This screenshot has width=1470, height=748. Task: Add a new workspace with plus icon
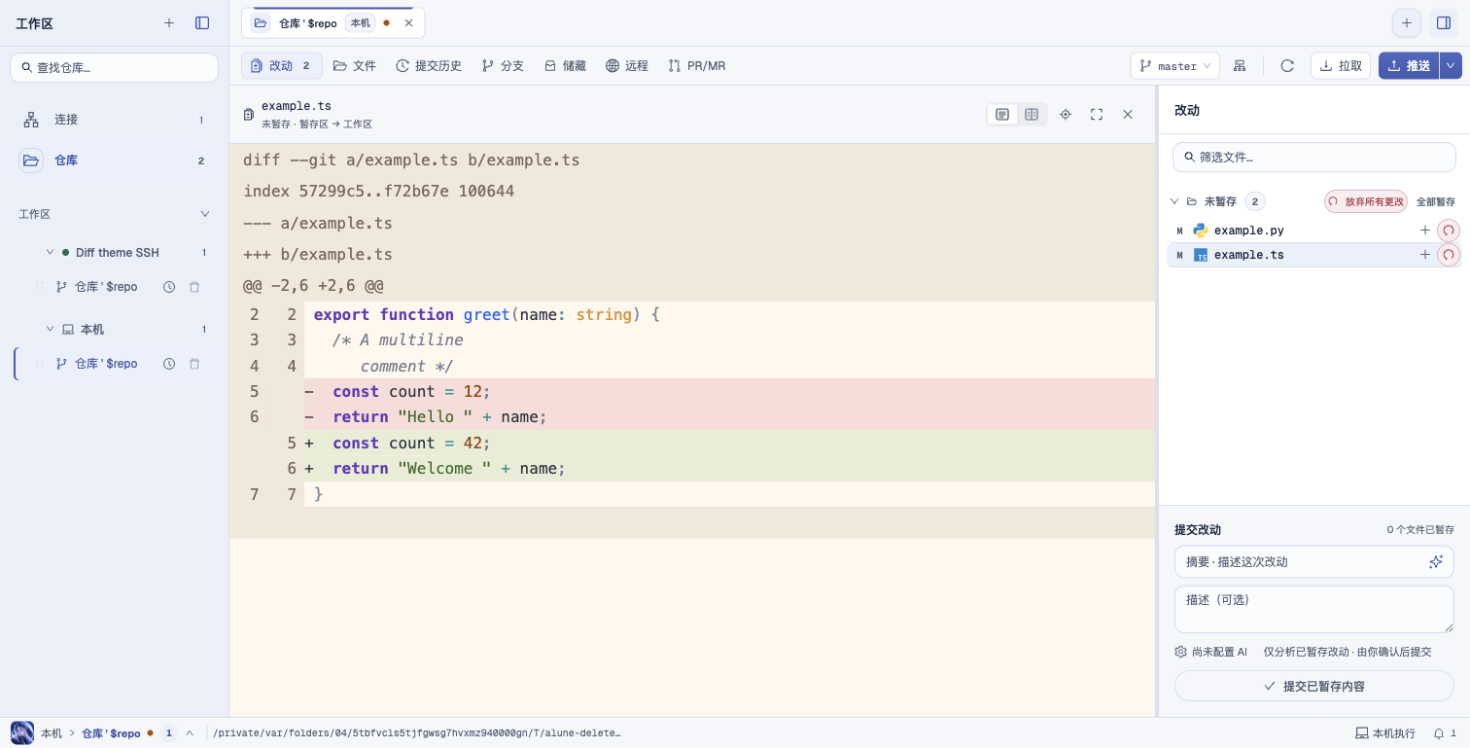coord(169,22)
